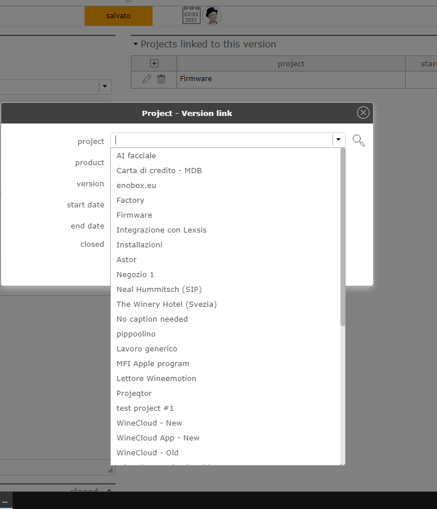437x509 pixels.
Task: Select The Winery Hotel (Svezia)
Action: point(226,304)
